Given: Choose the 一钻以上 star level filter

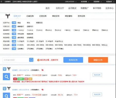Looking at the screenshot, I should tap(67, 30).
